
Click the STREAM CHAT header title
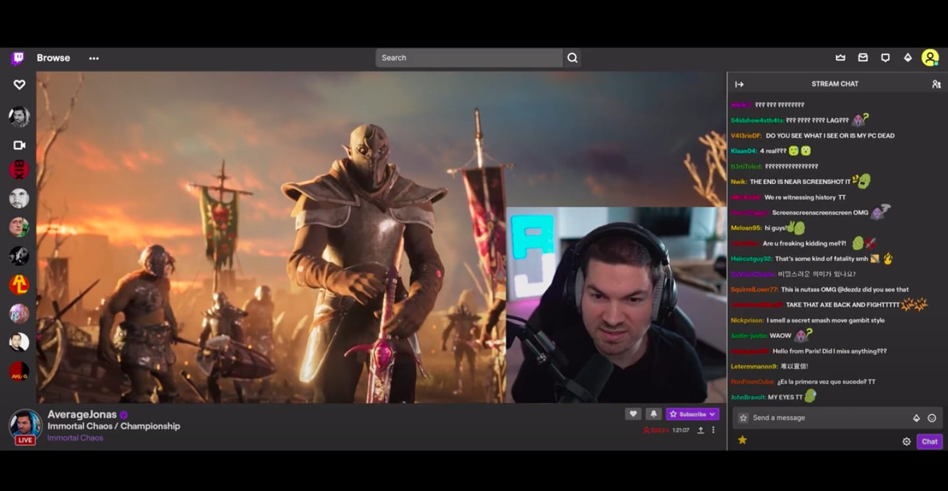click(x=835, y=84)
